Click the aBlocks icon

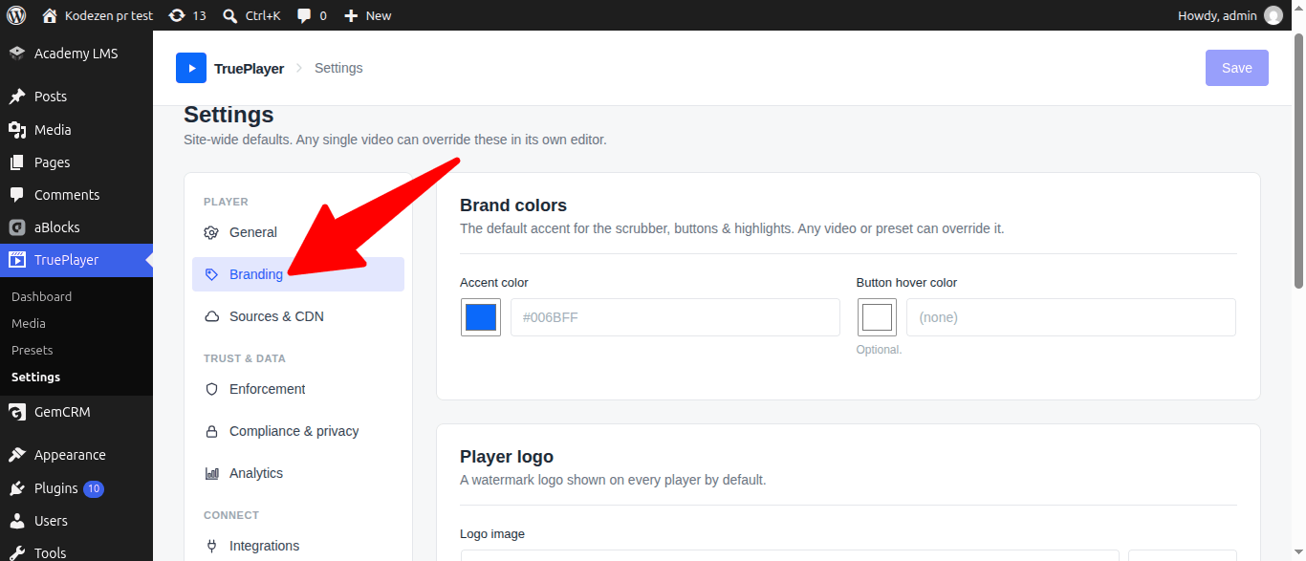tap(17, 227)
